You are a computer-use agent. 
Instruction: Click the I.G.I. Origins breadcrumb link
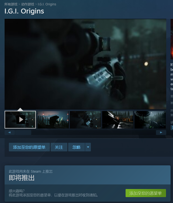pyautogui.click(x=47, y=4)
